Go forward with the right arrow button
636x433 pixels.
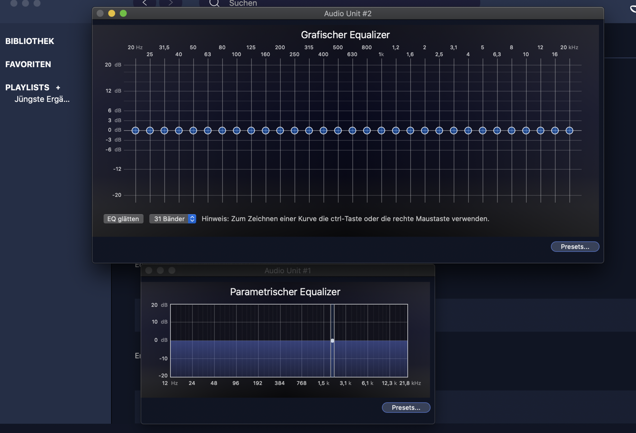point(171,3)
